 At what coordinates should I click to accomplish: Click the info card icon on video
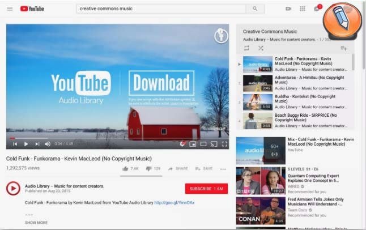[x=221, y=36]
